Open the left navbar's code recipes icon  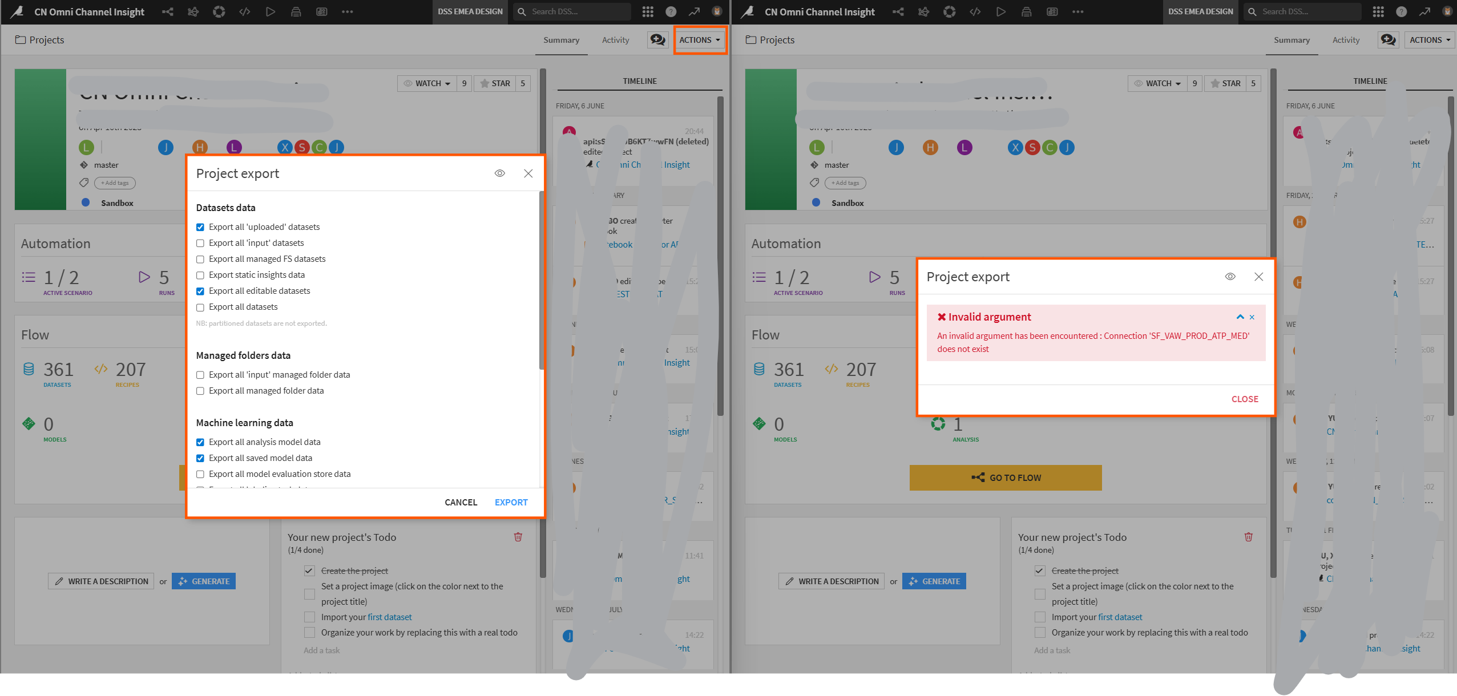245,11
